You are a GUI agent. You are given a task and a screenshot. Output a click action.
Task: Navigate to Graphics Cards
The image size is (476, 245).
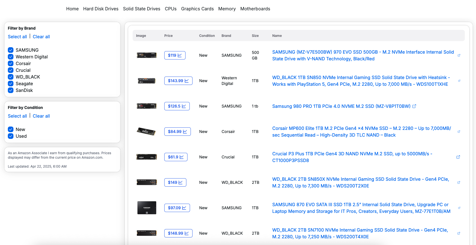coord(197,9)
